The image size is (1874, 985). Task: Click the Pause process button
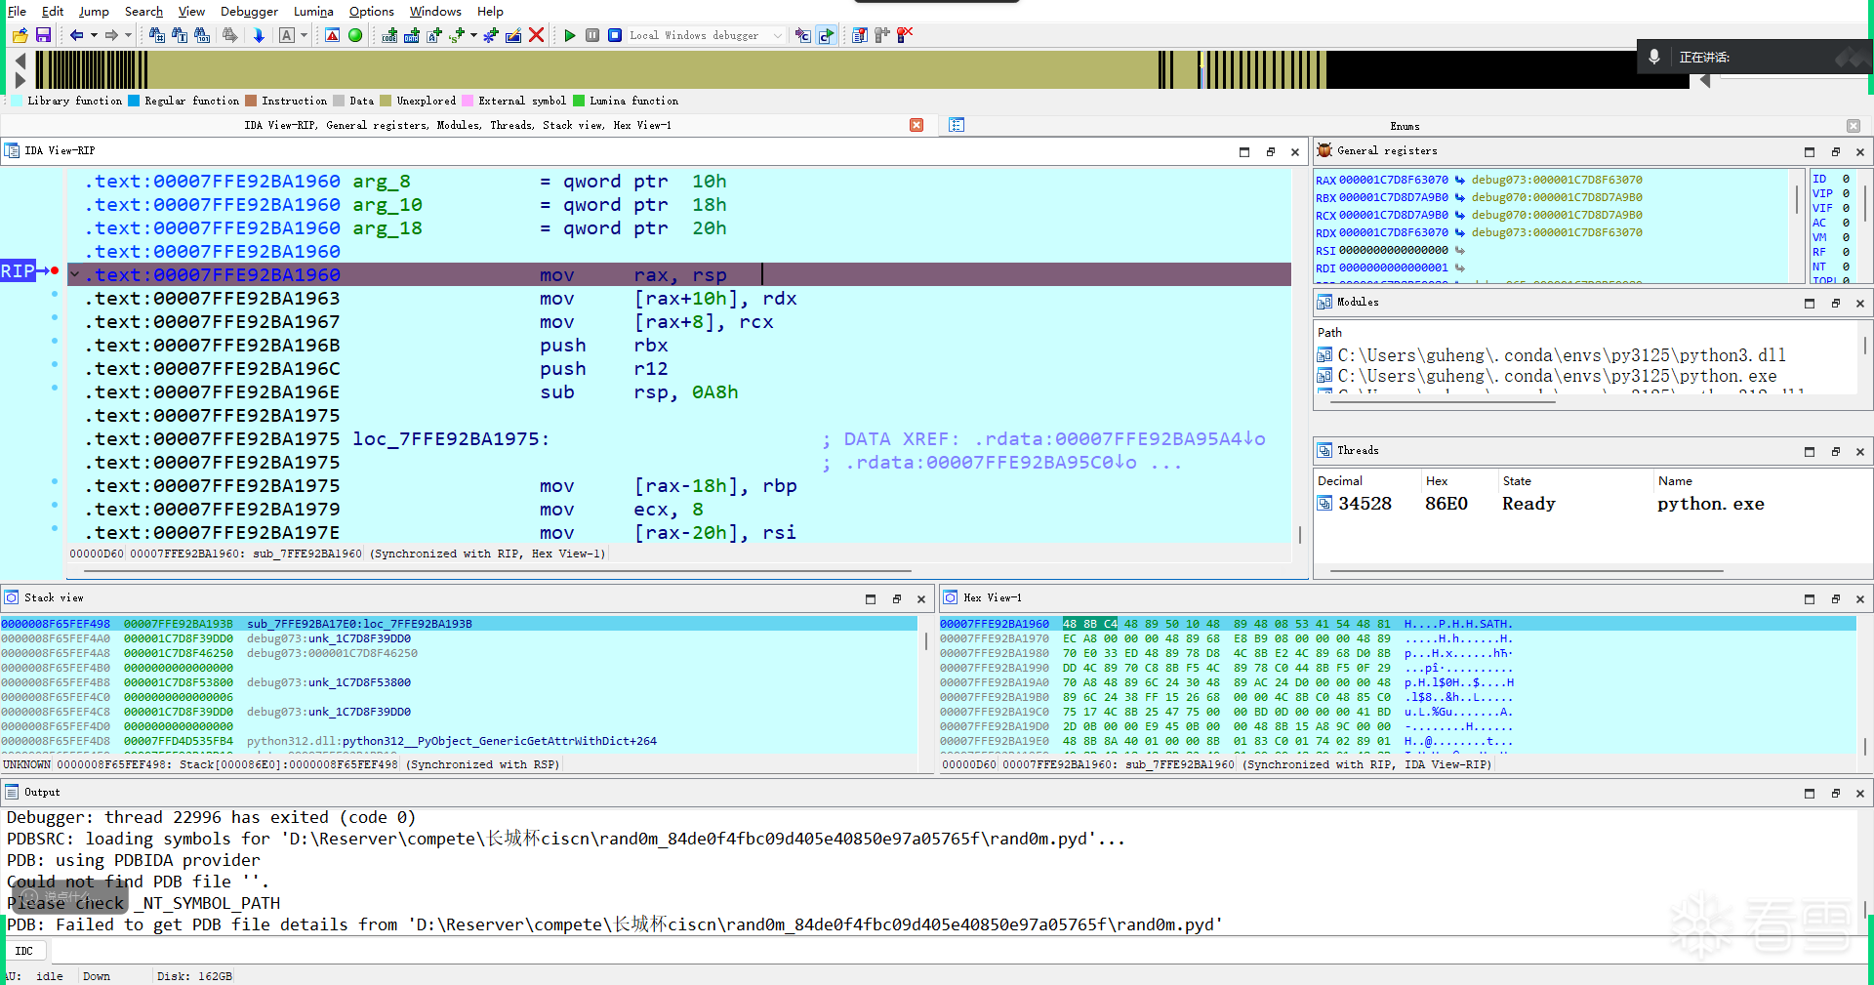pos(592,35)
